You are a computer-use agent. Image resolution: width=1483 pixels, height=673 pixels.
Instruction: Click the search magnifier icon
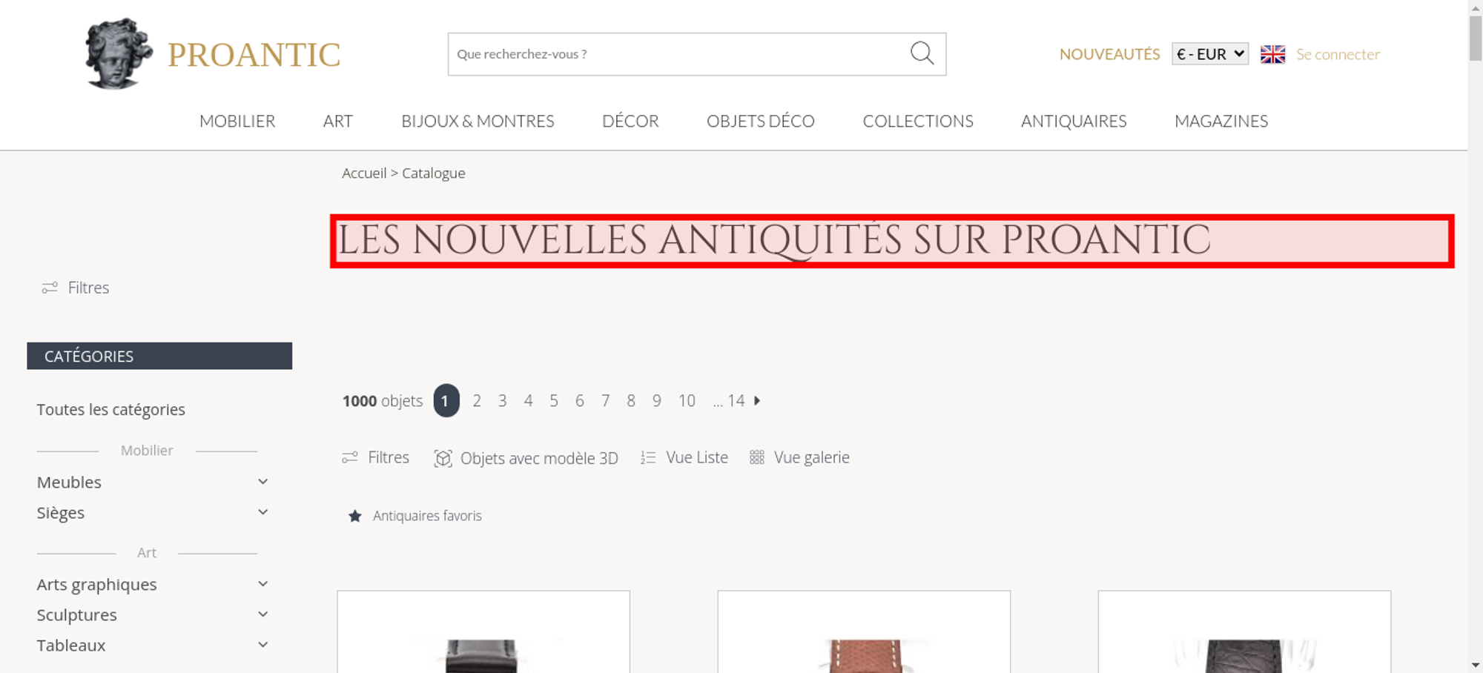point(922,53)
